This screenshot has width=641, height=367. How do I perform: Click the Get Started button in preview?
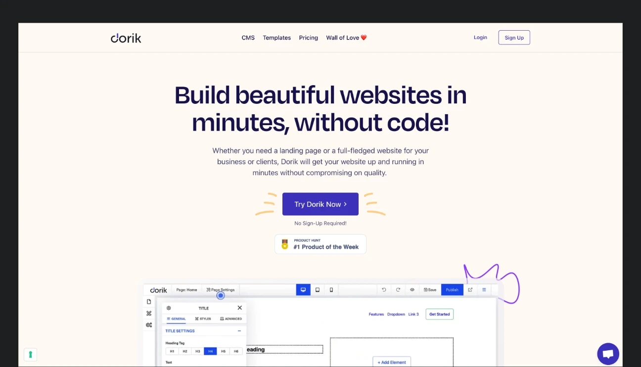coord(440,314)
